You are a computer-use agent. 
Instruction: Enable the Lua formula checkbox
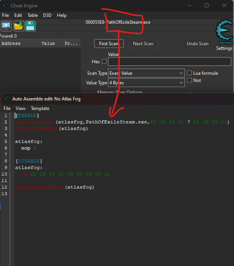(189, 73)
